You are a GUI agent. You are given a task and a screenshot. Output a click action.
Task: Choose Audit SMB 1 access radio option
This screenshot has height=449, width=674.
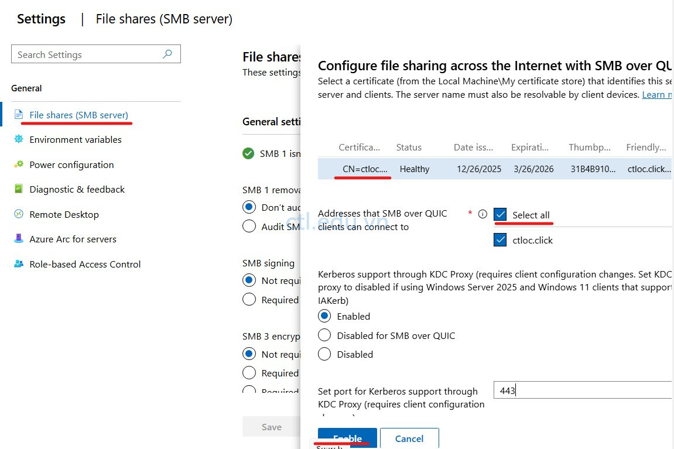coord(249,226)
